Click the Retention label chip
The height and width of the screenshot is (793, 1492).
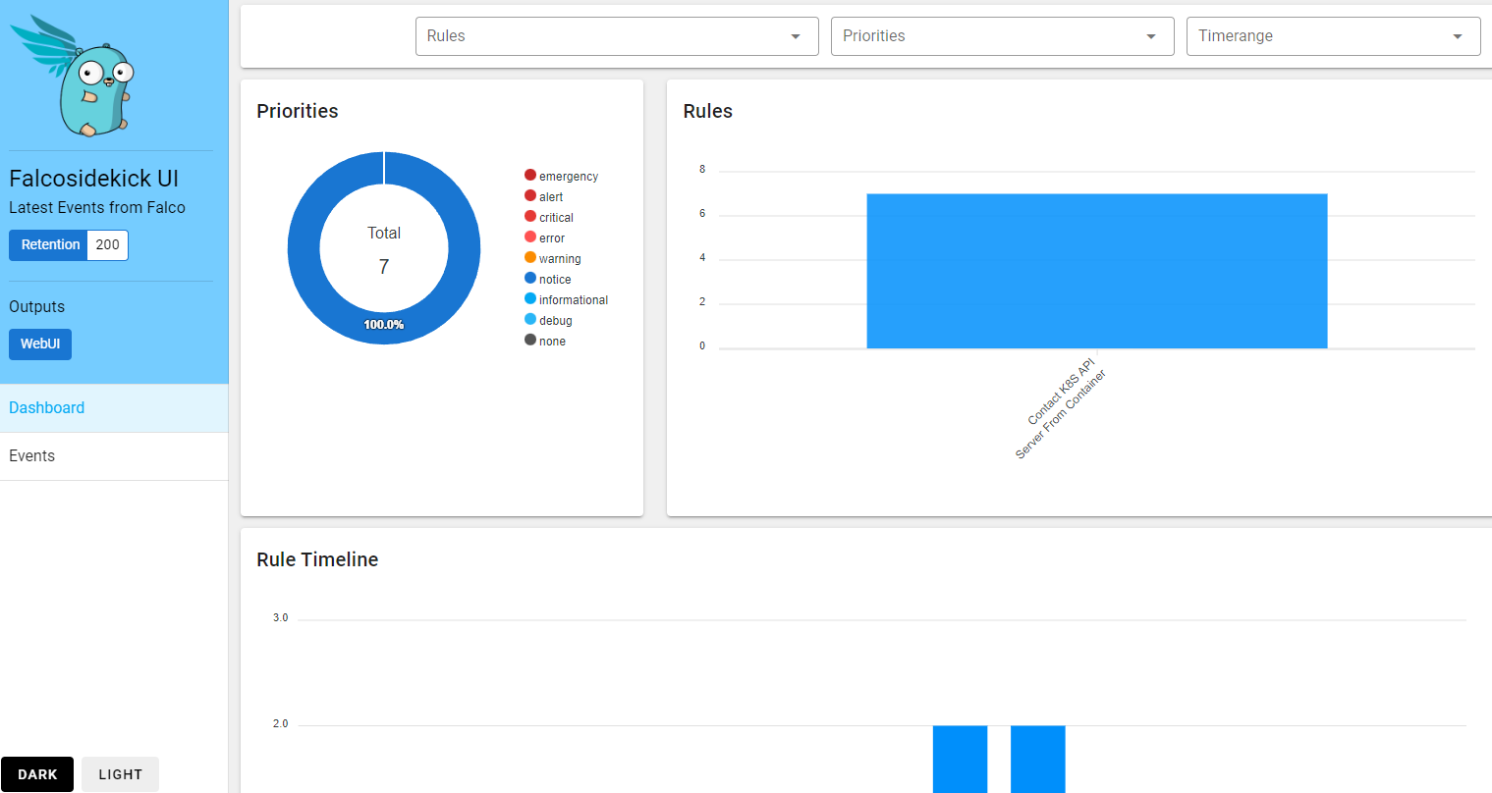(x=48, y=245)
